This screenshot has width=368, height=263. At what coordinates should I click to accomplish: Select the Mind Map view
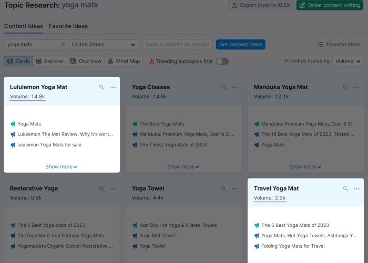(124, 61)
